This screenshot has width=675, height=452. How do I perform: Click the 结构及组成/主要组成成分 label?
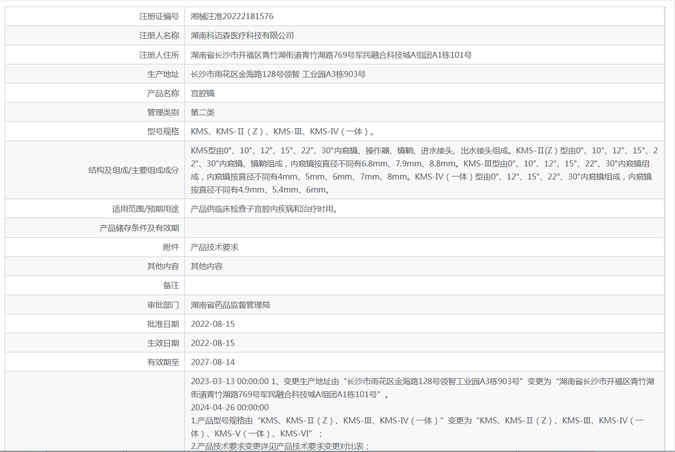pos(134,170)
